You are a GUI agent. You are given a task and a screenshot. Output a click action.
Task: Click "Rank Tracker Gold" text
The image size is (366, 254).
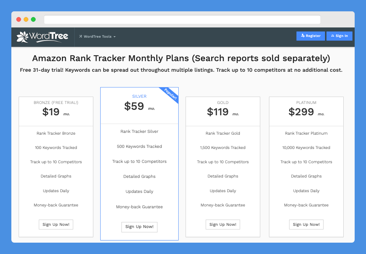pos(223,133)
